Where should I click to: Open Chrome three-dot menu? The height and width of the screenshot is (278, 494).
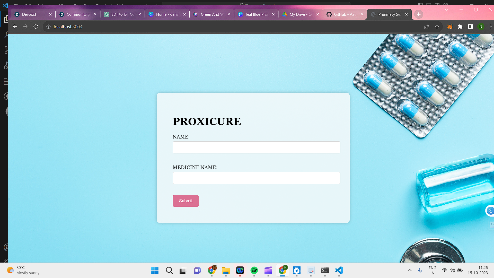pos(491,27)
